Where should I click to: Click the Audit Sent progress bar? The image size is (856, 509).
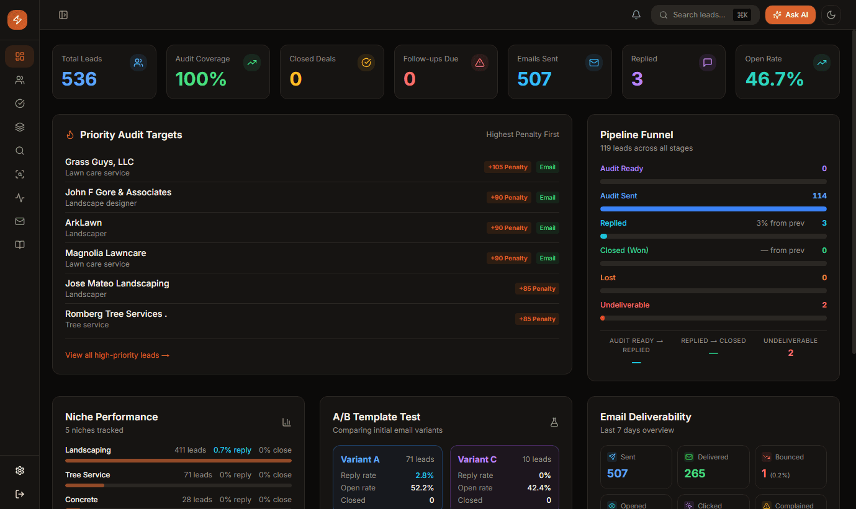[713, 209]
